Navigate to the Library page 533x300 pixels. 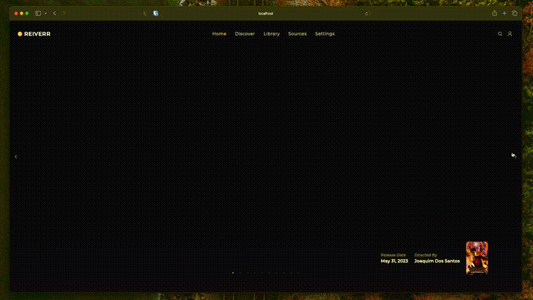tap(271, 34)
